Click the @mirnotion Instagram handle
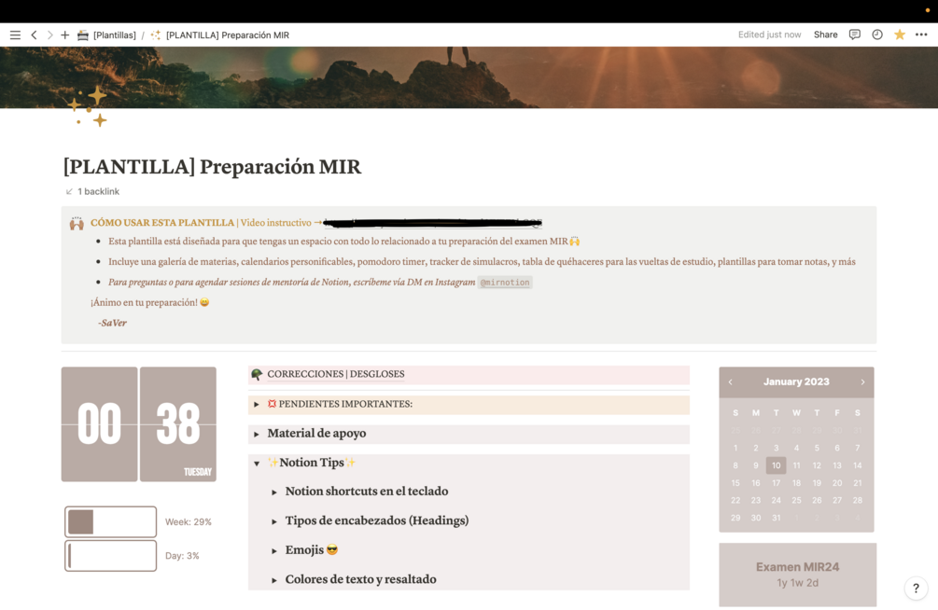The width and height of the screenshot is (938, 610). click(505, 283)
